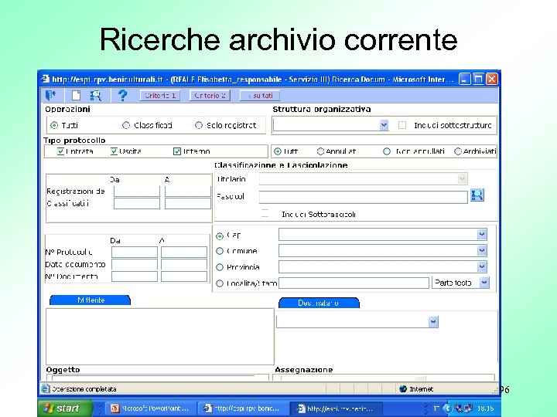Viewport: 557px width, 417px height.
Task: Click the Mittente text area
Action: 160,336
